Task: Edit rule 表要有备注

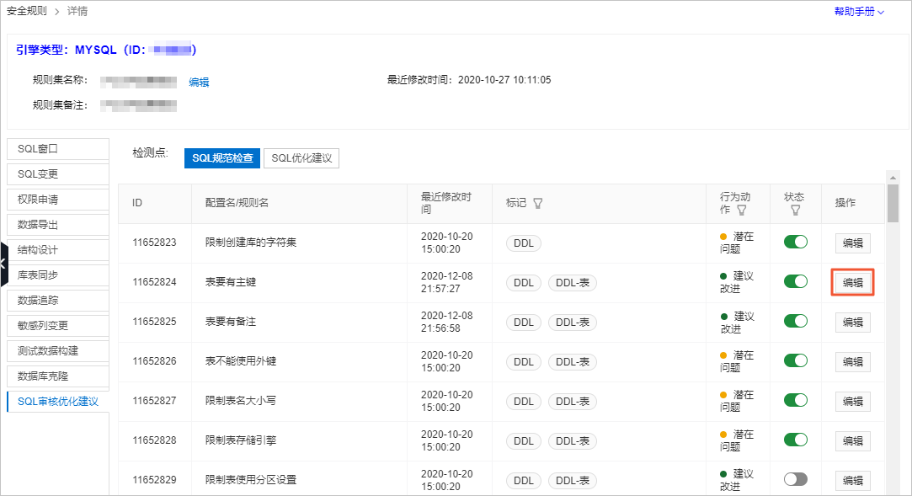Action: click(853, 323)
